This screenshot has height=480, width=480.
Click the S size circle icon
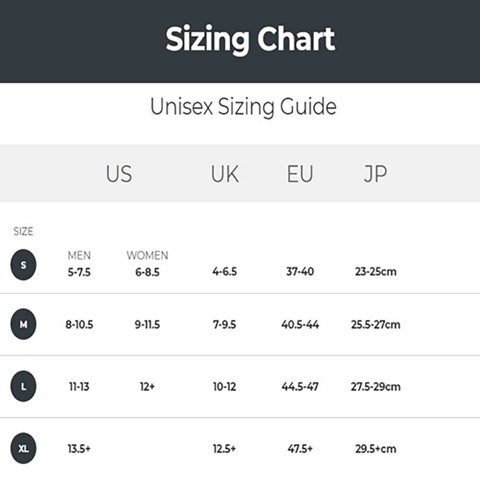[x=24, y=265]
